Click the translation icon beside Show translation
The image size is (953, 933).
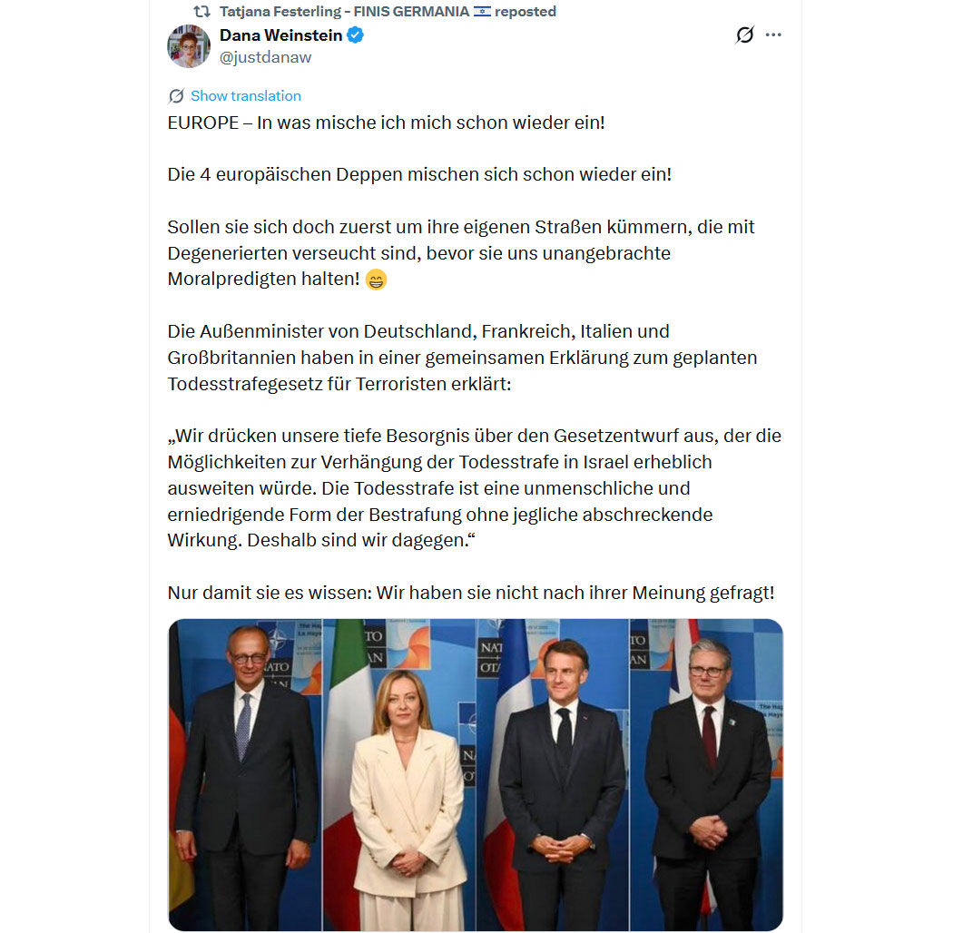pos(176,96)
